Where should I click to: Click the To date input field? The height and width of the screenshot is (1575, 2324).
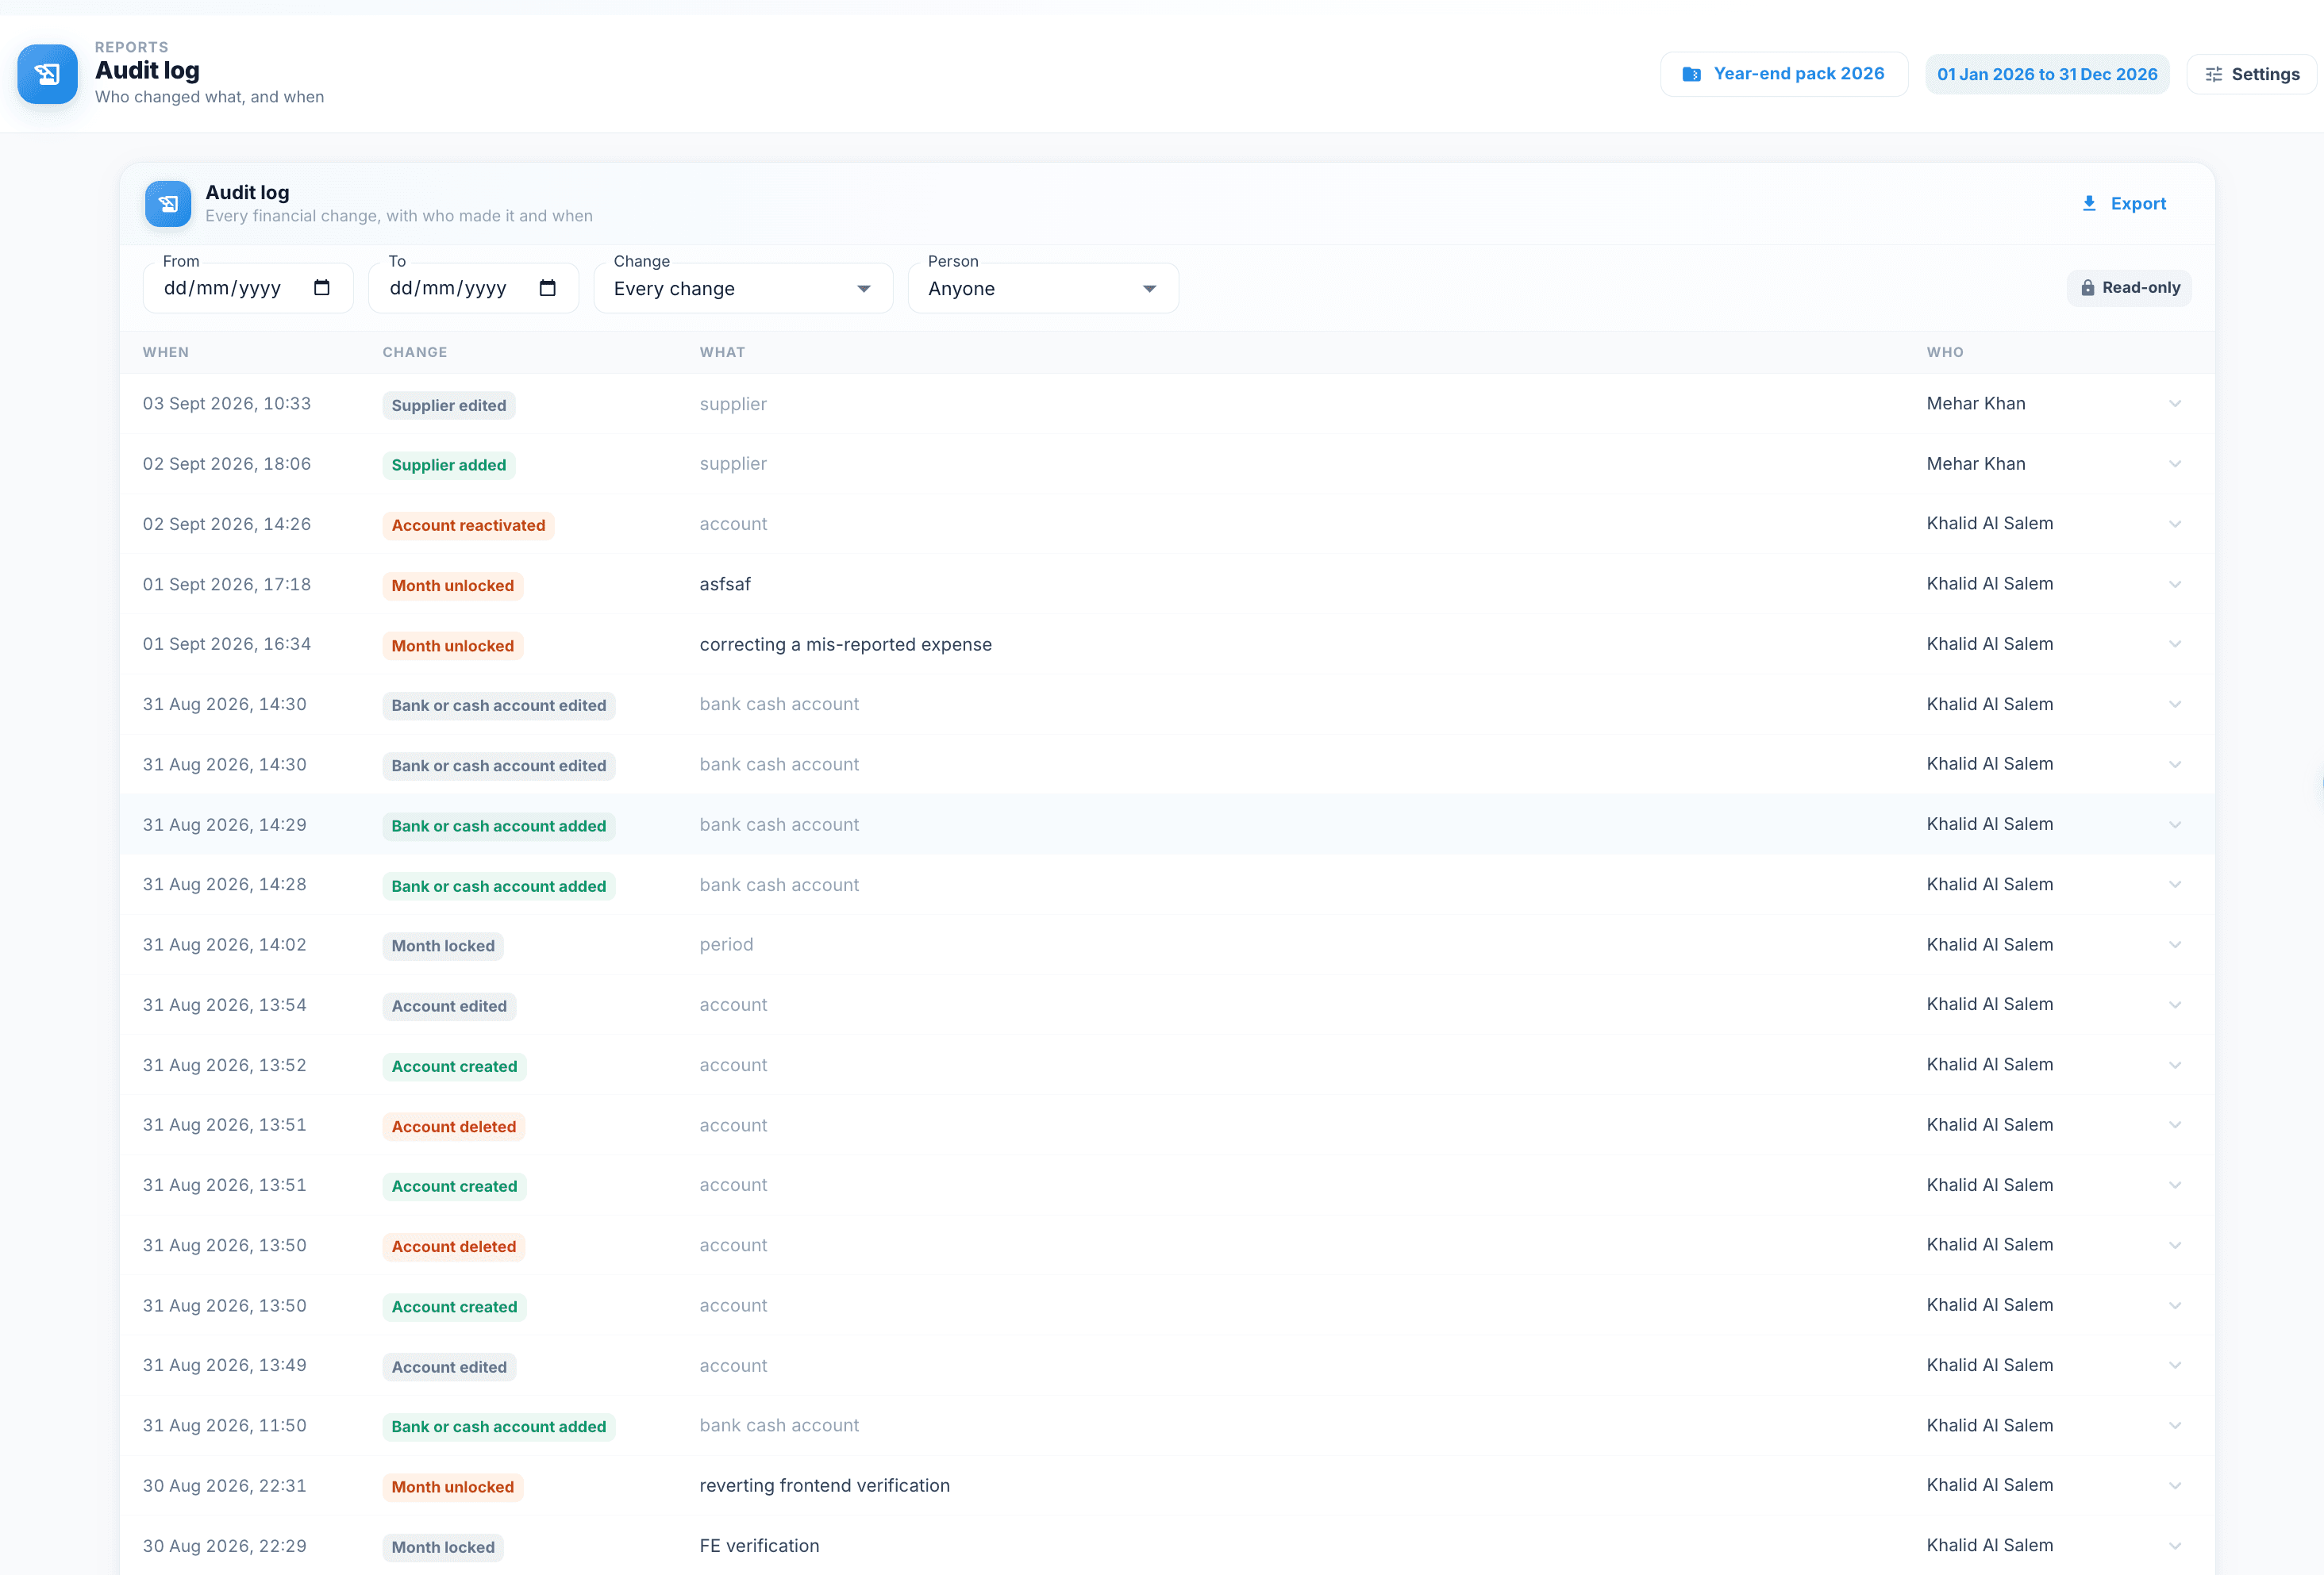(474, 288)
